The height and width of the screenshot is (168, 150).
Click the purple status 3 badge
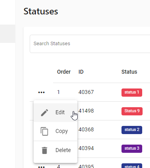pyautogui.click(x=132, y=149)
